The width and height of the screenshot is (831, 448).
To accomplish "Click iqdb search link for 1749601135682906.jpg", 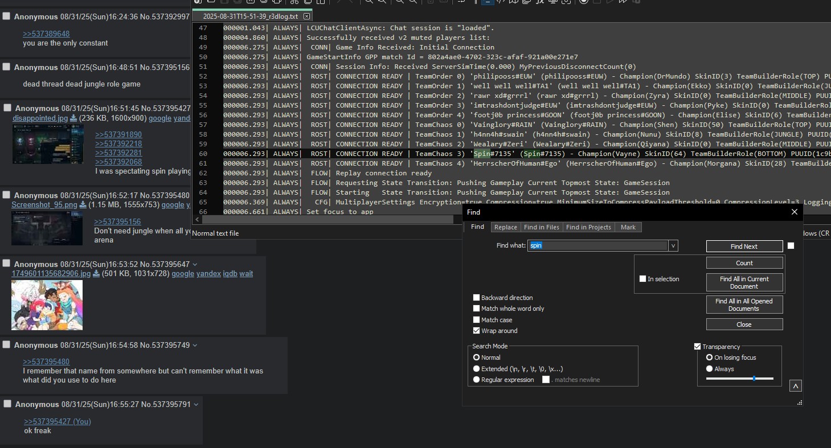I will tap(230, 274).
